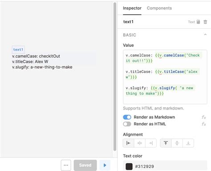
Task: Open fx for Render as HTML
Action: click(x=204, y=124)
